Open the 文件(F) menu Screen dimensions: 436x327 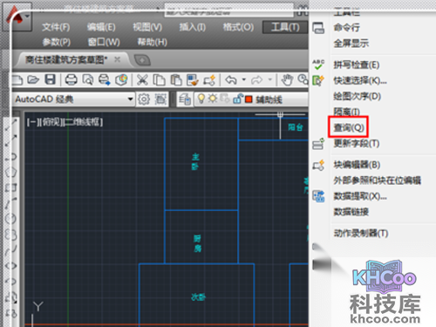56,27
